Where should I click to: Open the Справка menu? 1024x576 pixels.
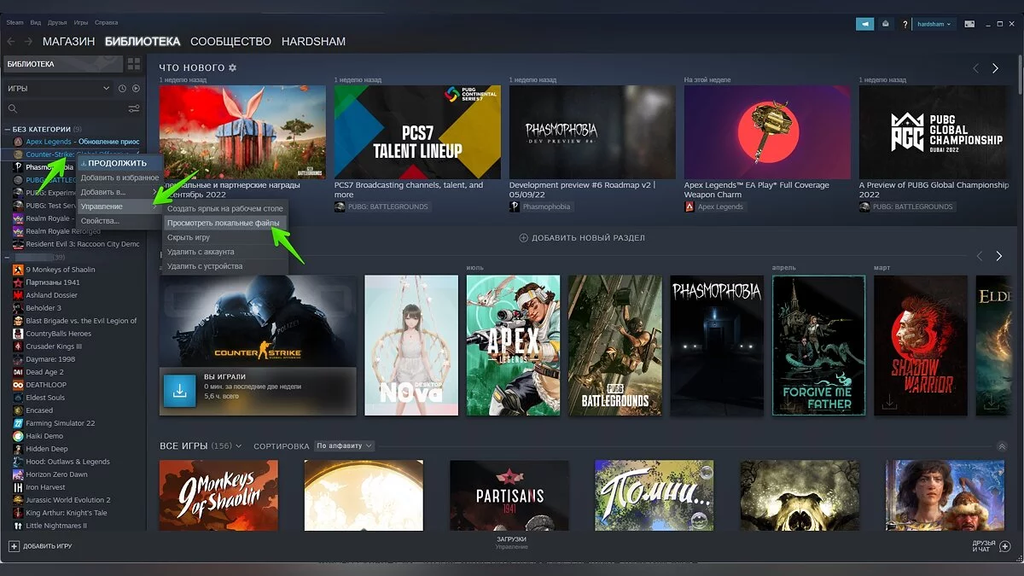click(x=107, y=21)
